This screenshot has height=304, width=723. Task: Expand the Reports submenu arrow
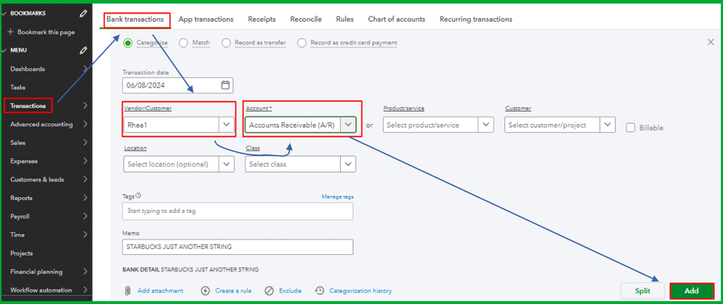[85, 198]
